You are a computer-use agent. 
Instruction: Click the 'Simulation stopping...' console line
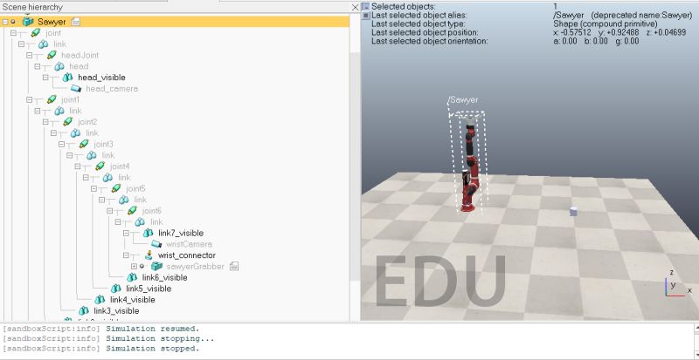click(160, 338)
